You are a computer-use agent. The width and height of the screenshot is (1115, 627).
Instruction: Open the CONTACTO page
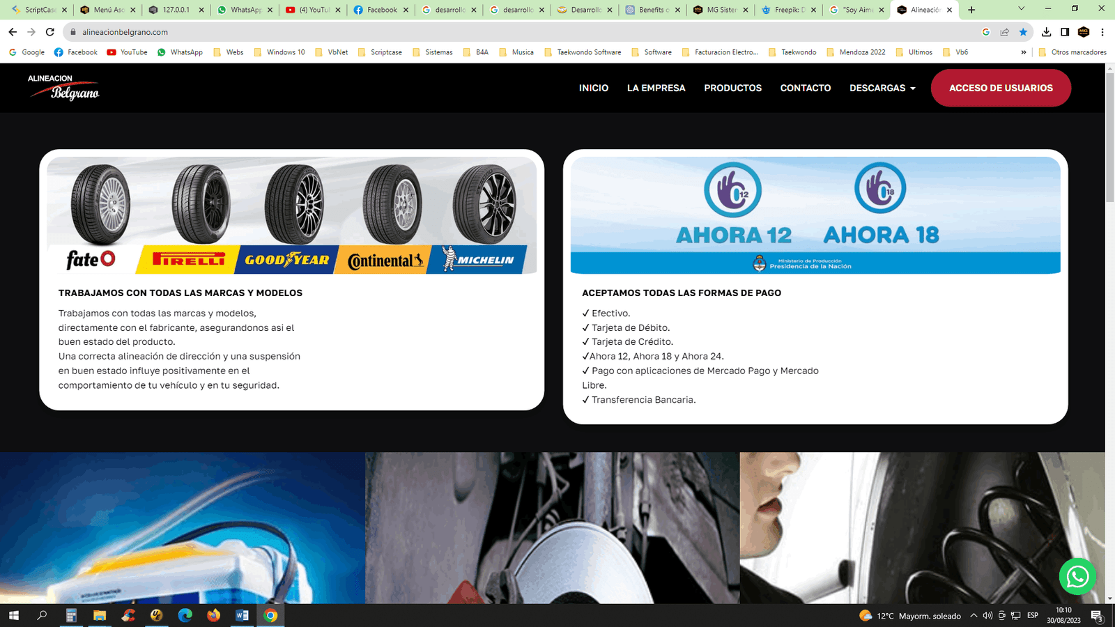coord(806,88)
